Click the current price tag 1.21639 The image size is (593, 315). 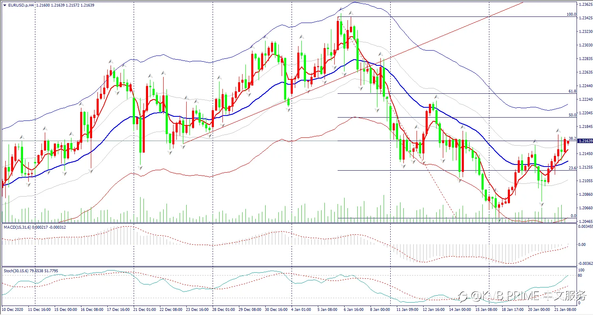(585, 141)
